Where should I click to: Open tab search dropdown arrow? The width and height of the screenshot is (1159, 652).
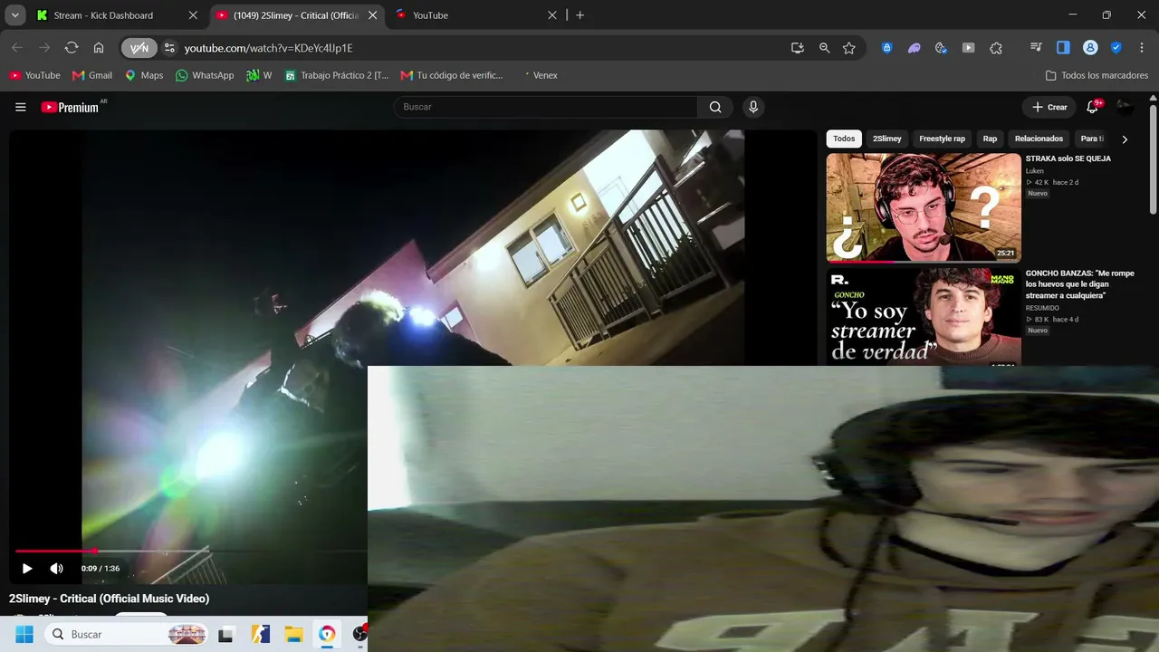pyautogui.click(x=15, y=15)
